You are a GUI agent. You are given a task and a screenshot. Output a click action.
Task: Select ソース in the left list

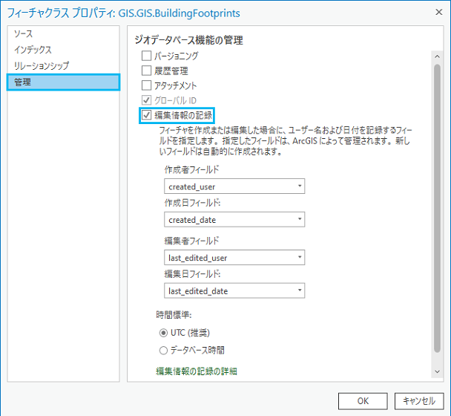coord(23,34)
